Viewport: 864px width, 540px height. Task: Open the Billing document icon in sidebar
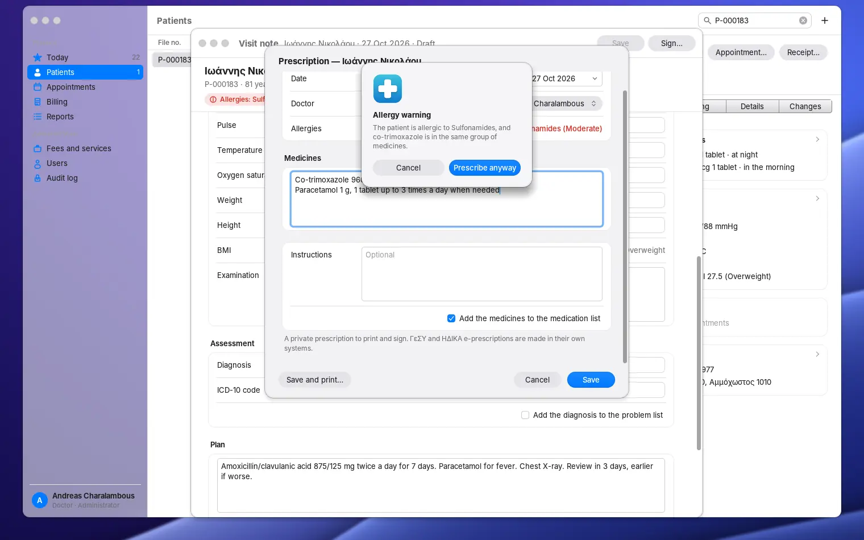[x=38, y=102]
